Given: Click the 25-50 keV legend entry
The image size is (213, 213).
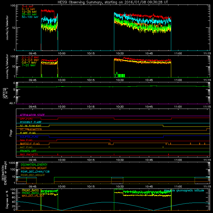Looking at the screenshot, I should coord(29,14).
